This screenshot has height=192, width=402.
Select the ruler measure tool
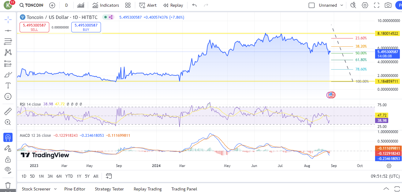(x=8, y=111)
